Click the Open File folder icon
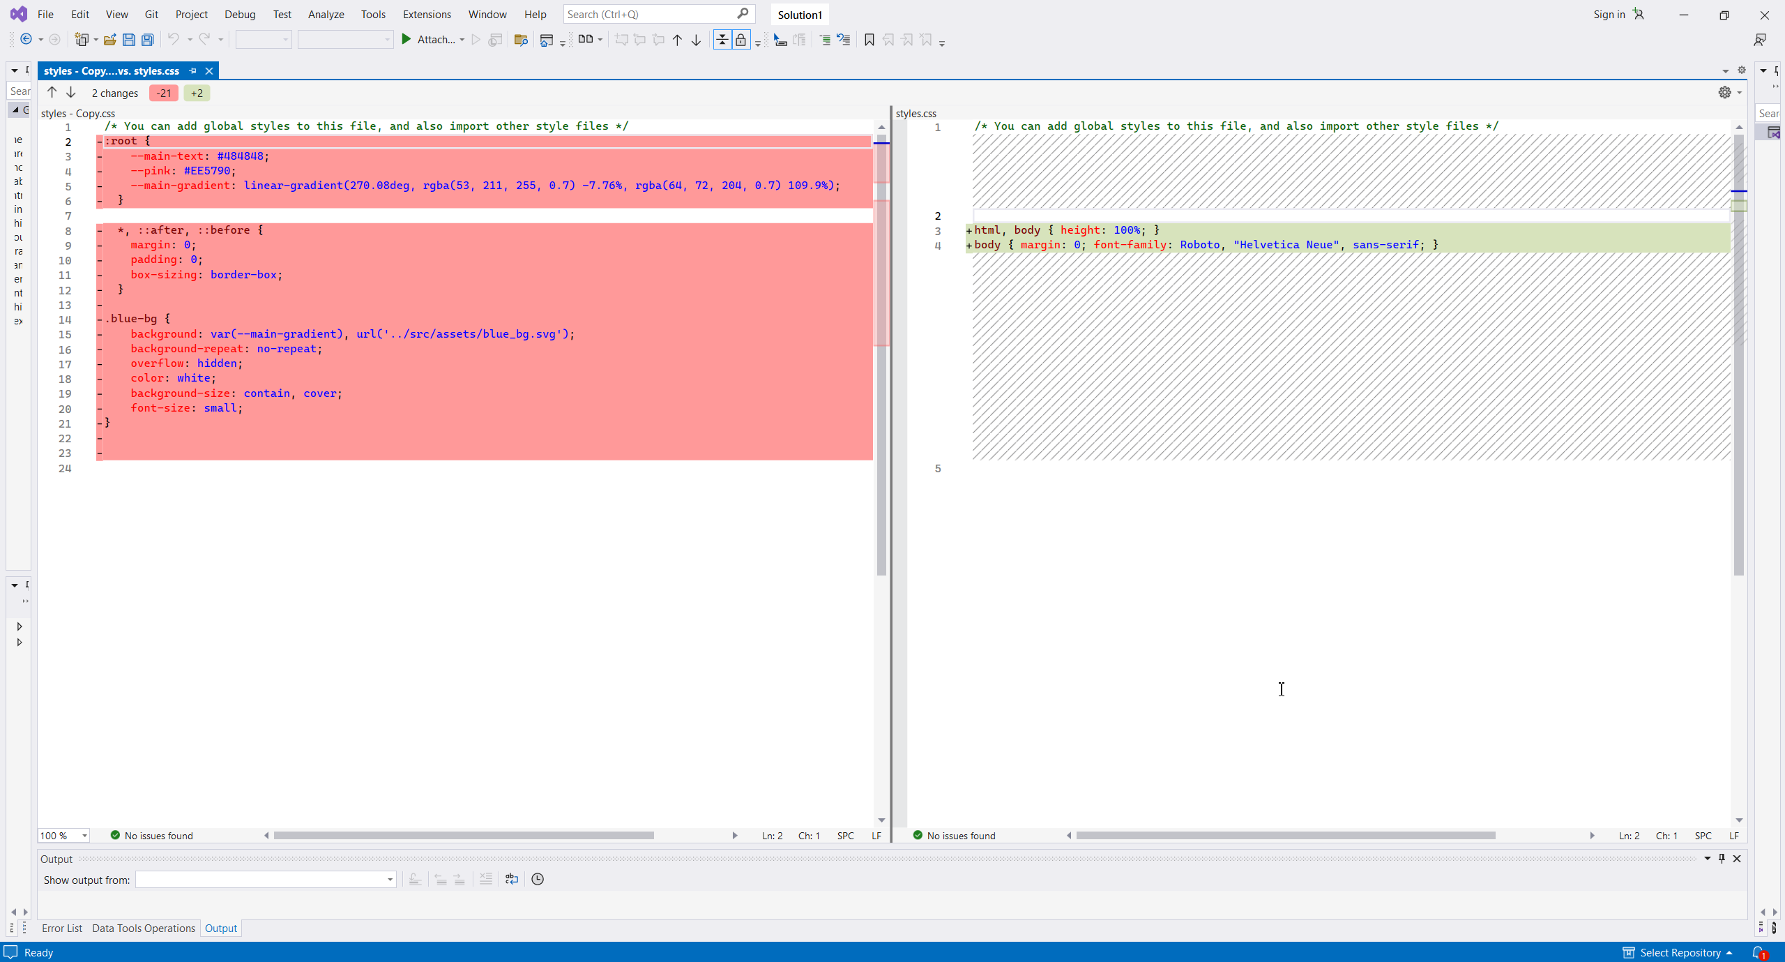Image resolution: width=1785 pixels, height=962 pixels. tap(109, 40)
